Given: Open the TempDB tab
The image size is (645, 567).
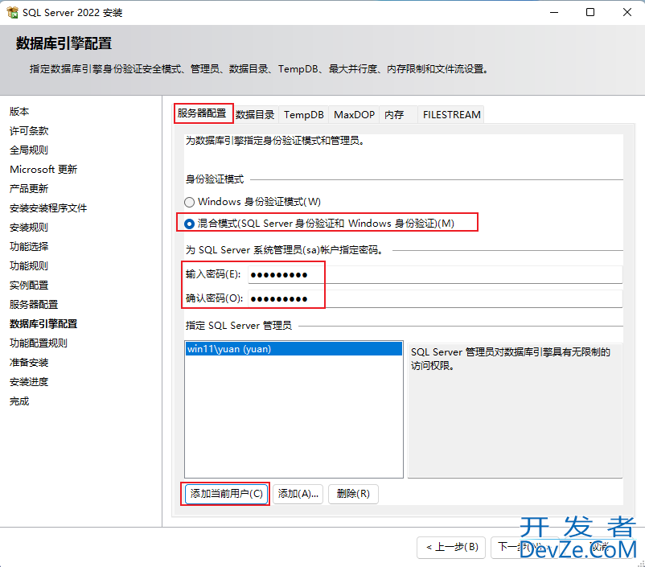Looking at the screenshot, I should (x=303, y=114).
